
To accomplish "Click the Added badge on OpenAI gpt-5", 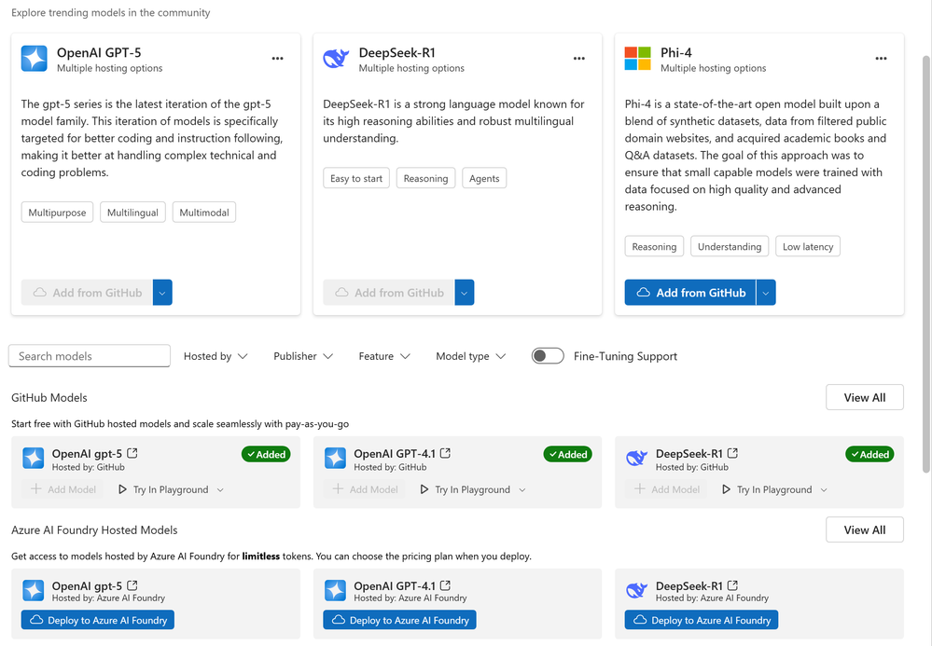I will (x=266, y=454).
